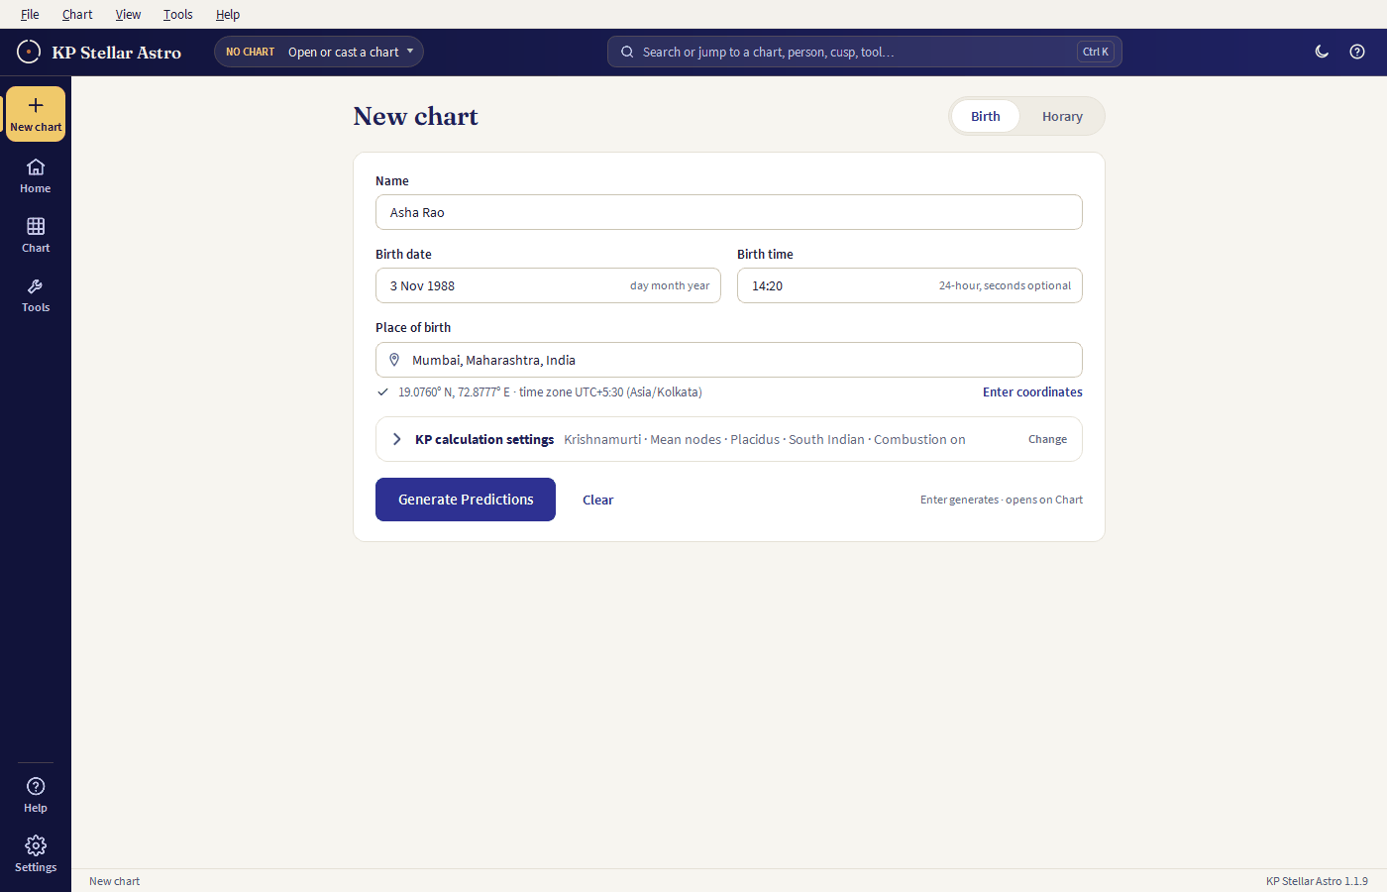Open the Help menu in menu bar
This screenshot has width=1387, height=892.
coord(228,14)
